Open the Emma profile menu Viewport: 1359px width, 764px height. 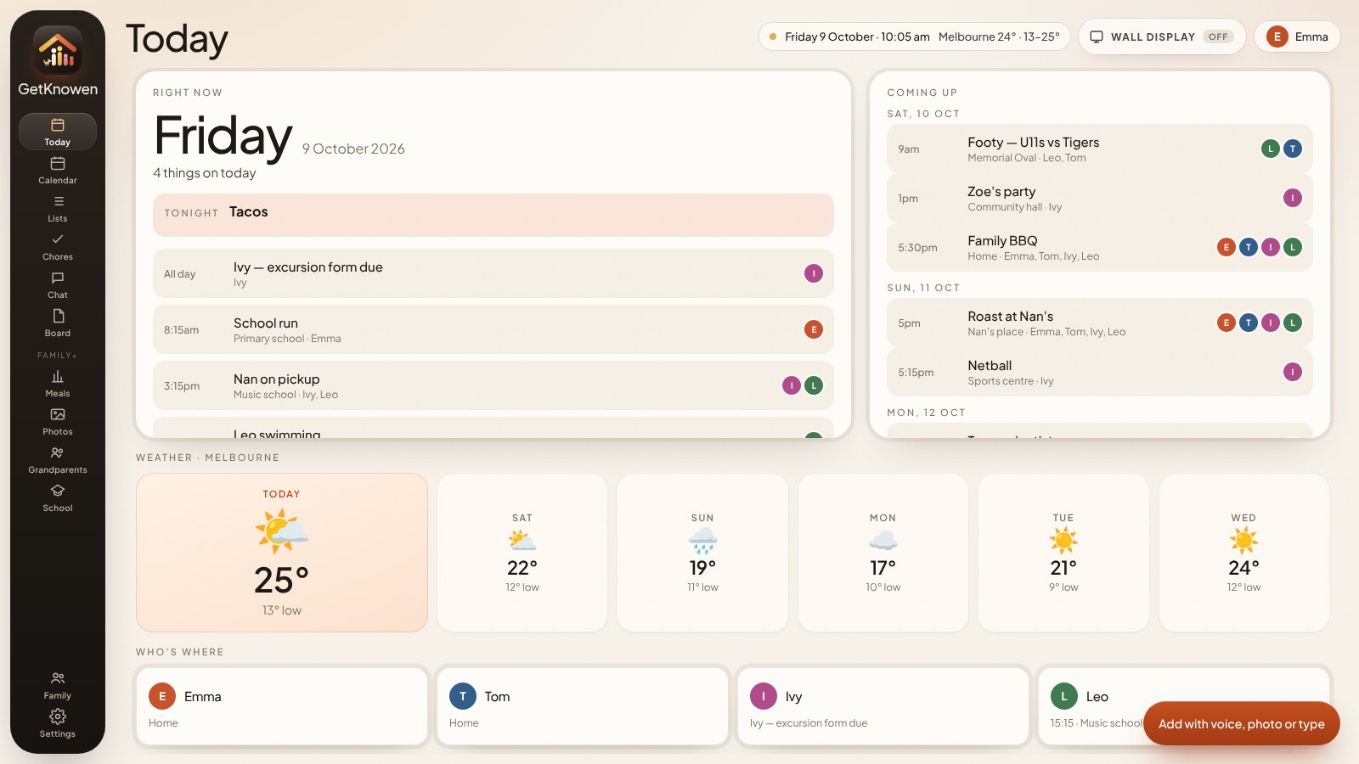tap(1297, 37)
